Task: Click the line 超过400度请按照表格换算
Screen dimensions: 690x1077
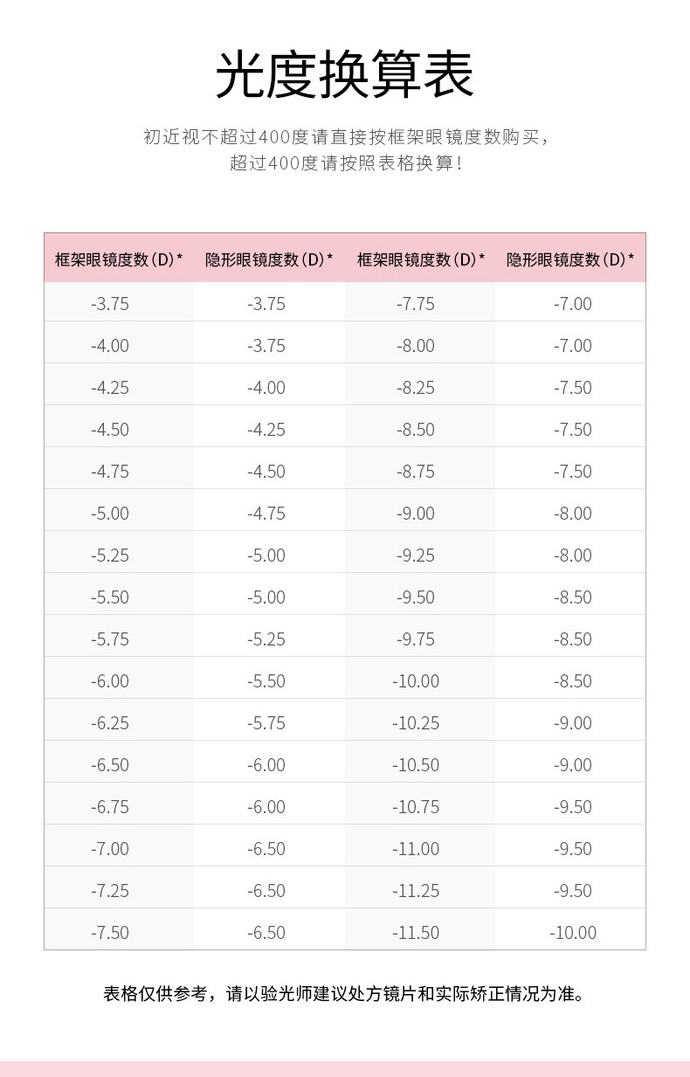Action: tap(344, 163)
